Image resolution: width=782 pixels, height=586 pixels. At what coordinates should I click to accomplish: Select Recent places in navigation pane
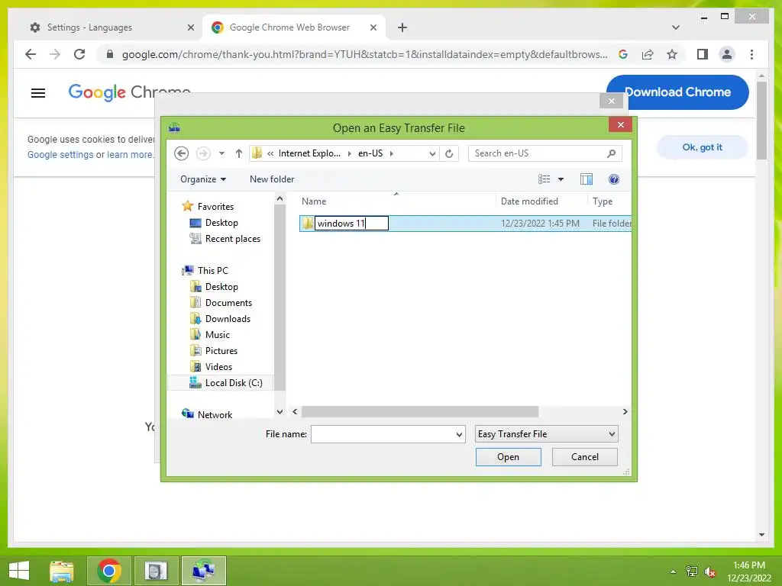pyautogui.click(x=232, y=239)
